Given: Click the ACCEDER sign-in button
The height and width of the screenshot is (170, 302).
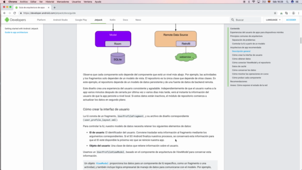Looking at the screenshot, I should pos(291,20).
